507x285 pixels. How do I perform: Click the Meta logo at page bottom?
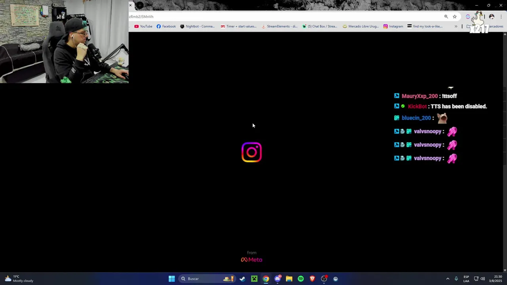coord(252,260)
